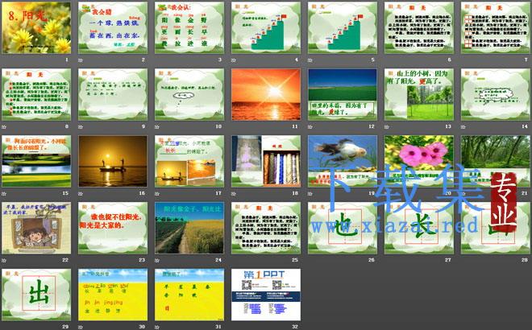Screen dimensions: 532x330
Task: Click the animation star under slide 22
Action: 4,260
